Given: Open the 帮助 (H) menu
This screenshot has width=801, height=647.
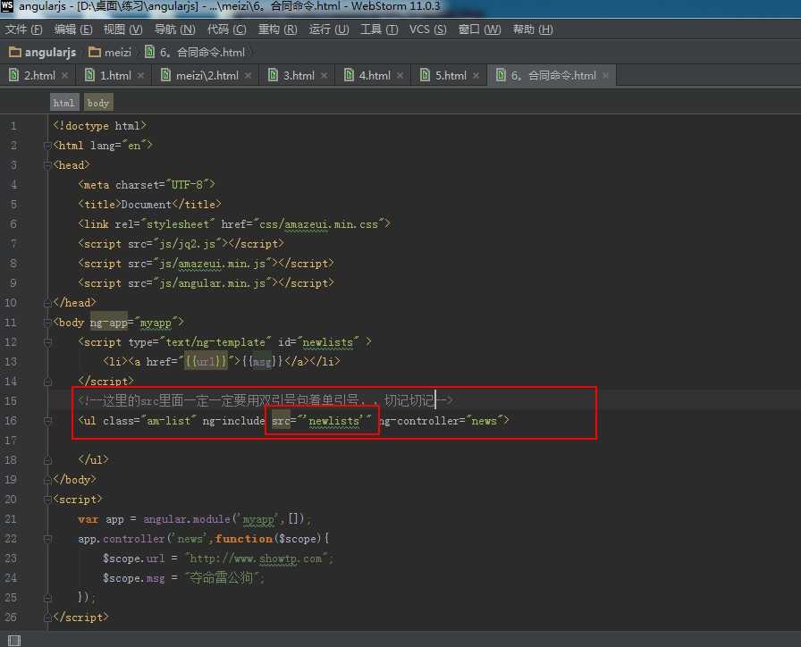Looking at the screenshot, I should click(533, 29).
